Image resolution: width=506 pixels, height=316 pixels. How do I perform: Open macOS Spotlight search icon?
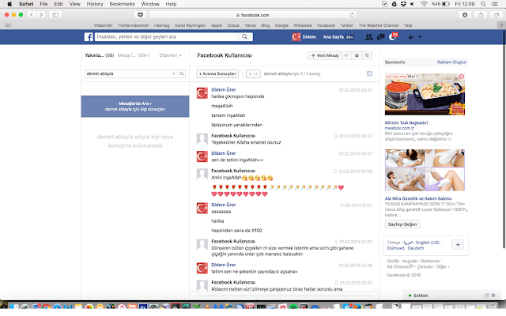tap(483, 4)
